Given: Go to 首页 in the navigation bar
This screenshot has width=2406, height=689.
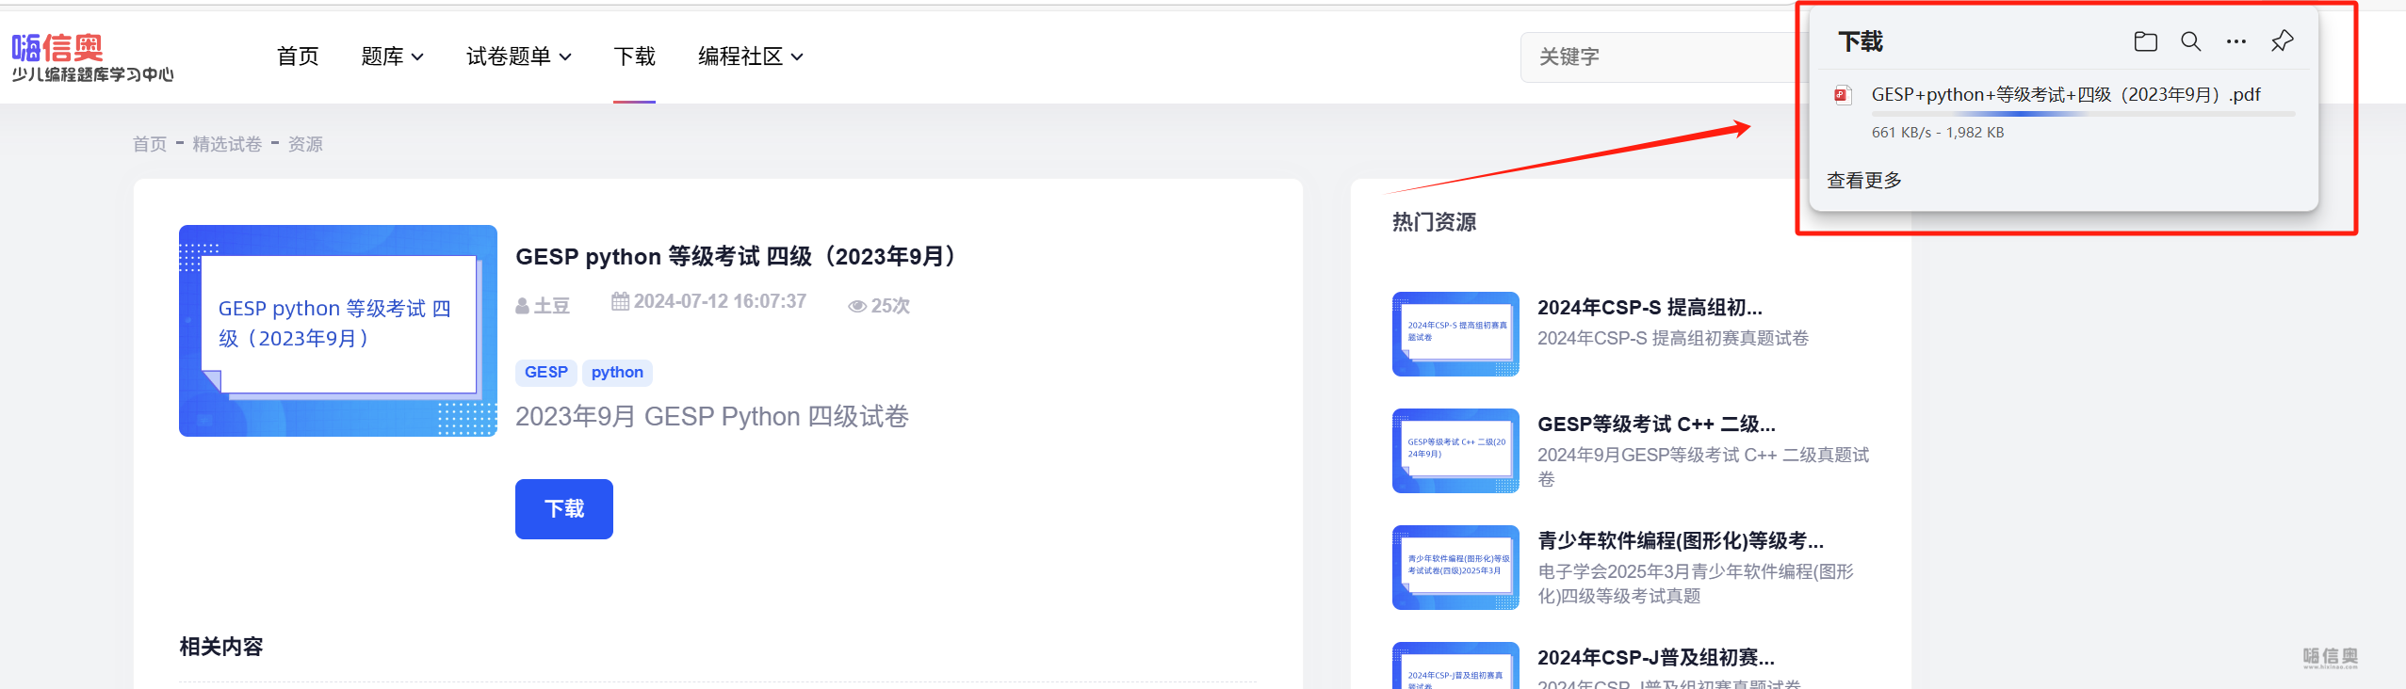Looking at the screenshot, I should 298,56.
